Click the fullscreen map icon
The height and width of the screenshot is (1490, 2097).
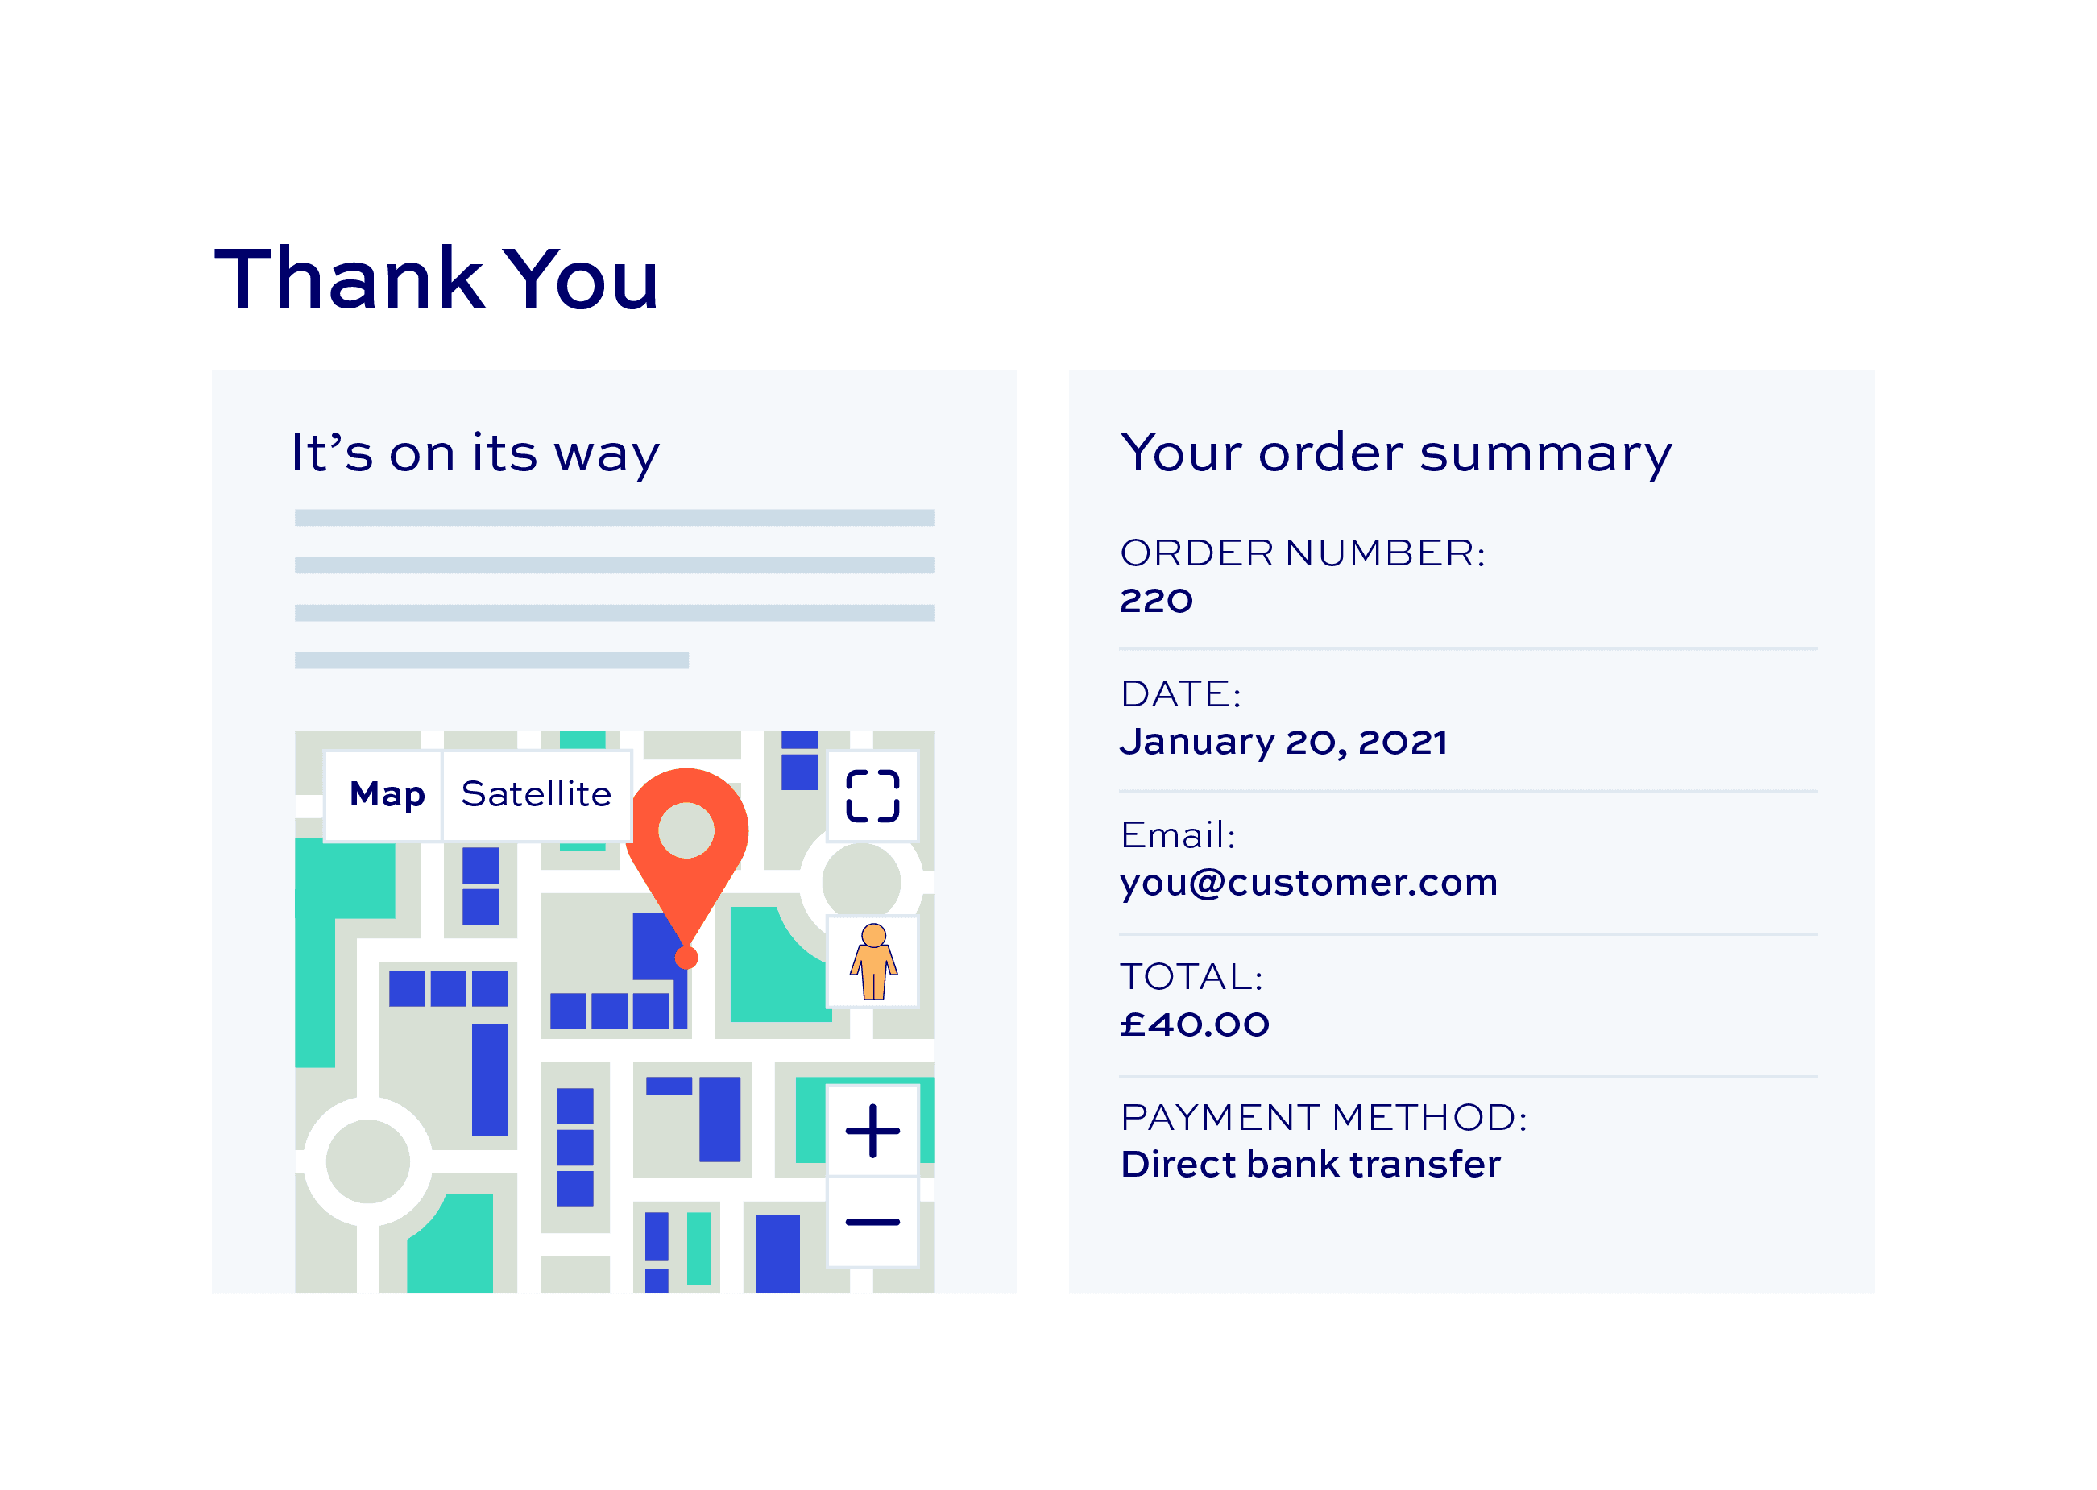pyautogui.click(x=872, y=797)
